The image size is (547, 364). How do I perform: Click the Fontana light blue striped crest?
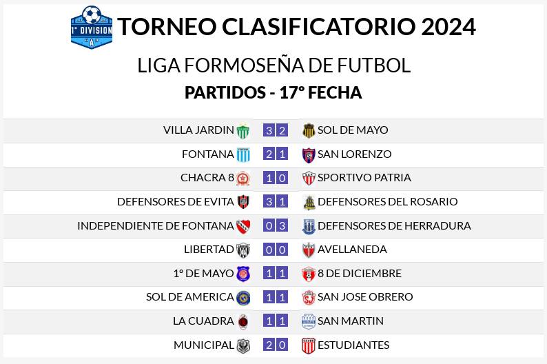(243, 154)
